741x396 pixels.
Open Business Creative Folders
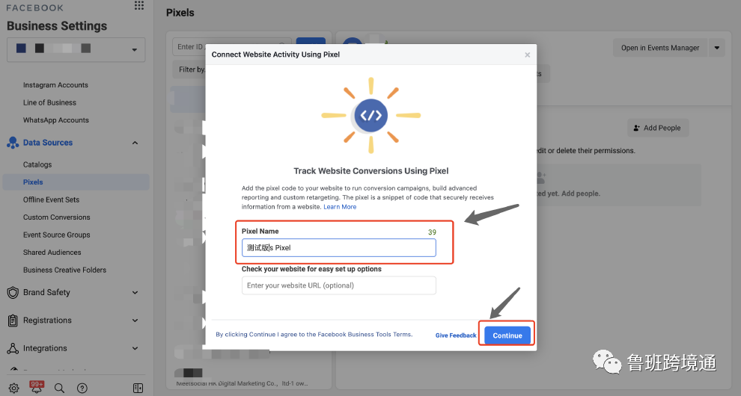pos(64,270)
